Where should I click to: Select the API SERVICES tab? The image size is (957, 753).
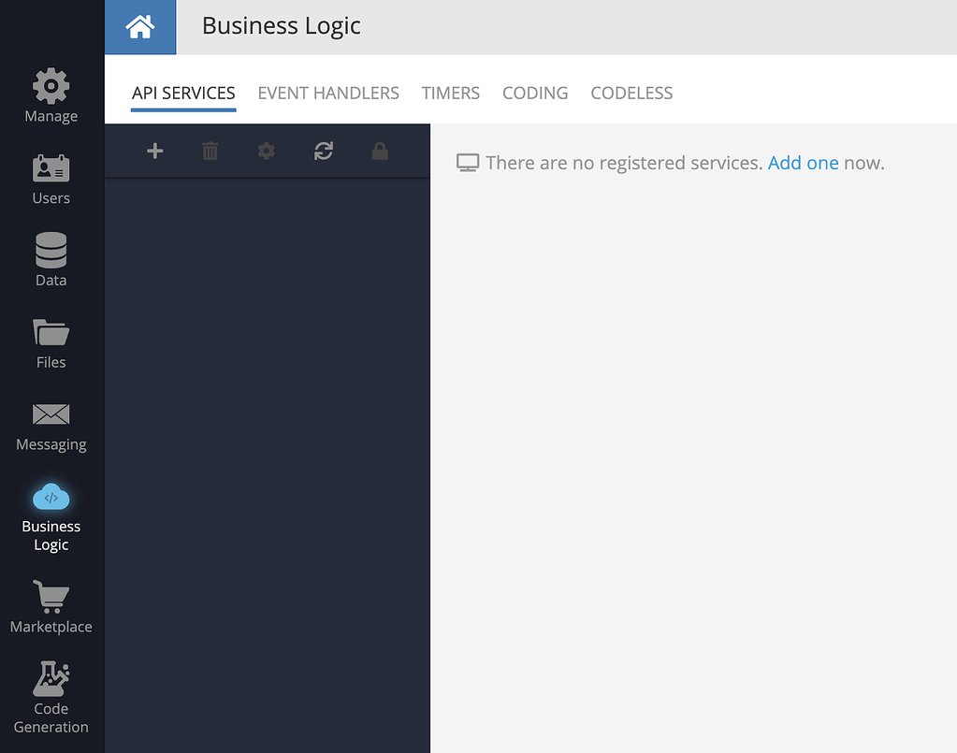click(x=183, y=93)
